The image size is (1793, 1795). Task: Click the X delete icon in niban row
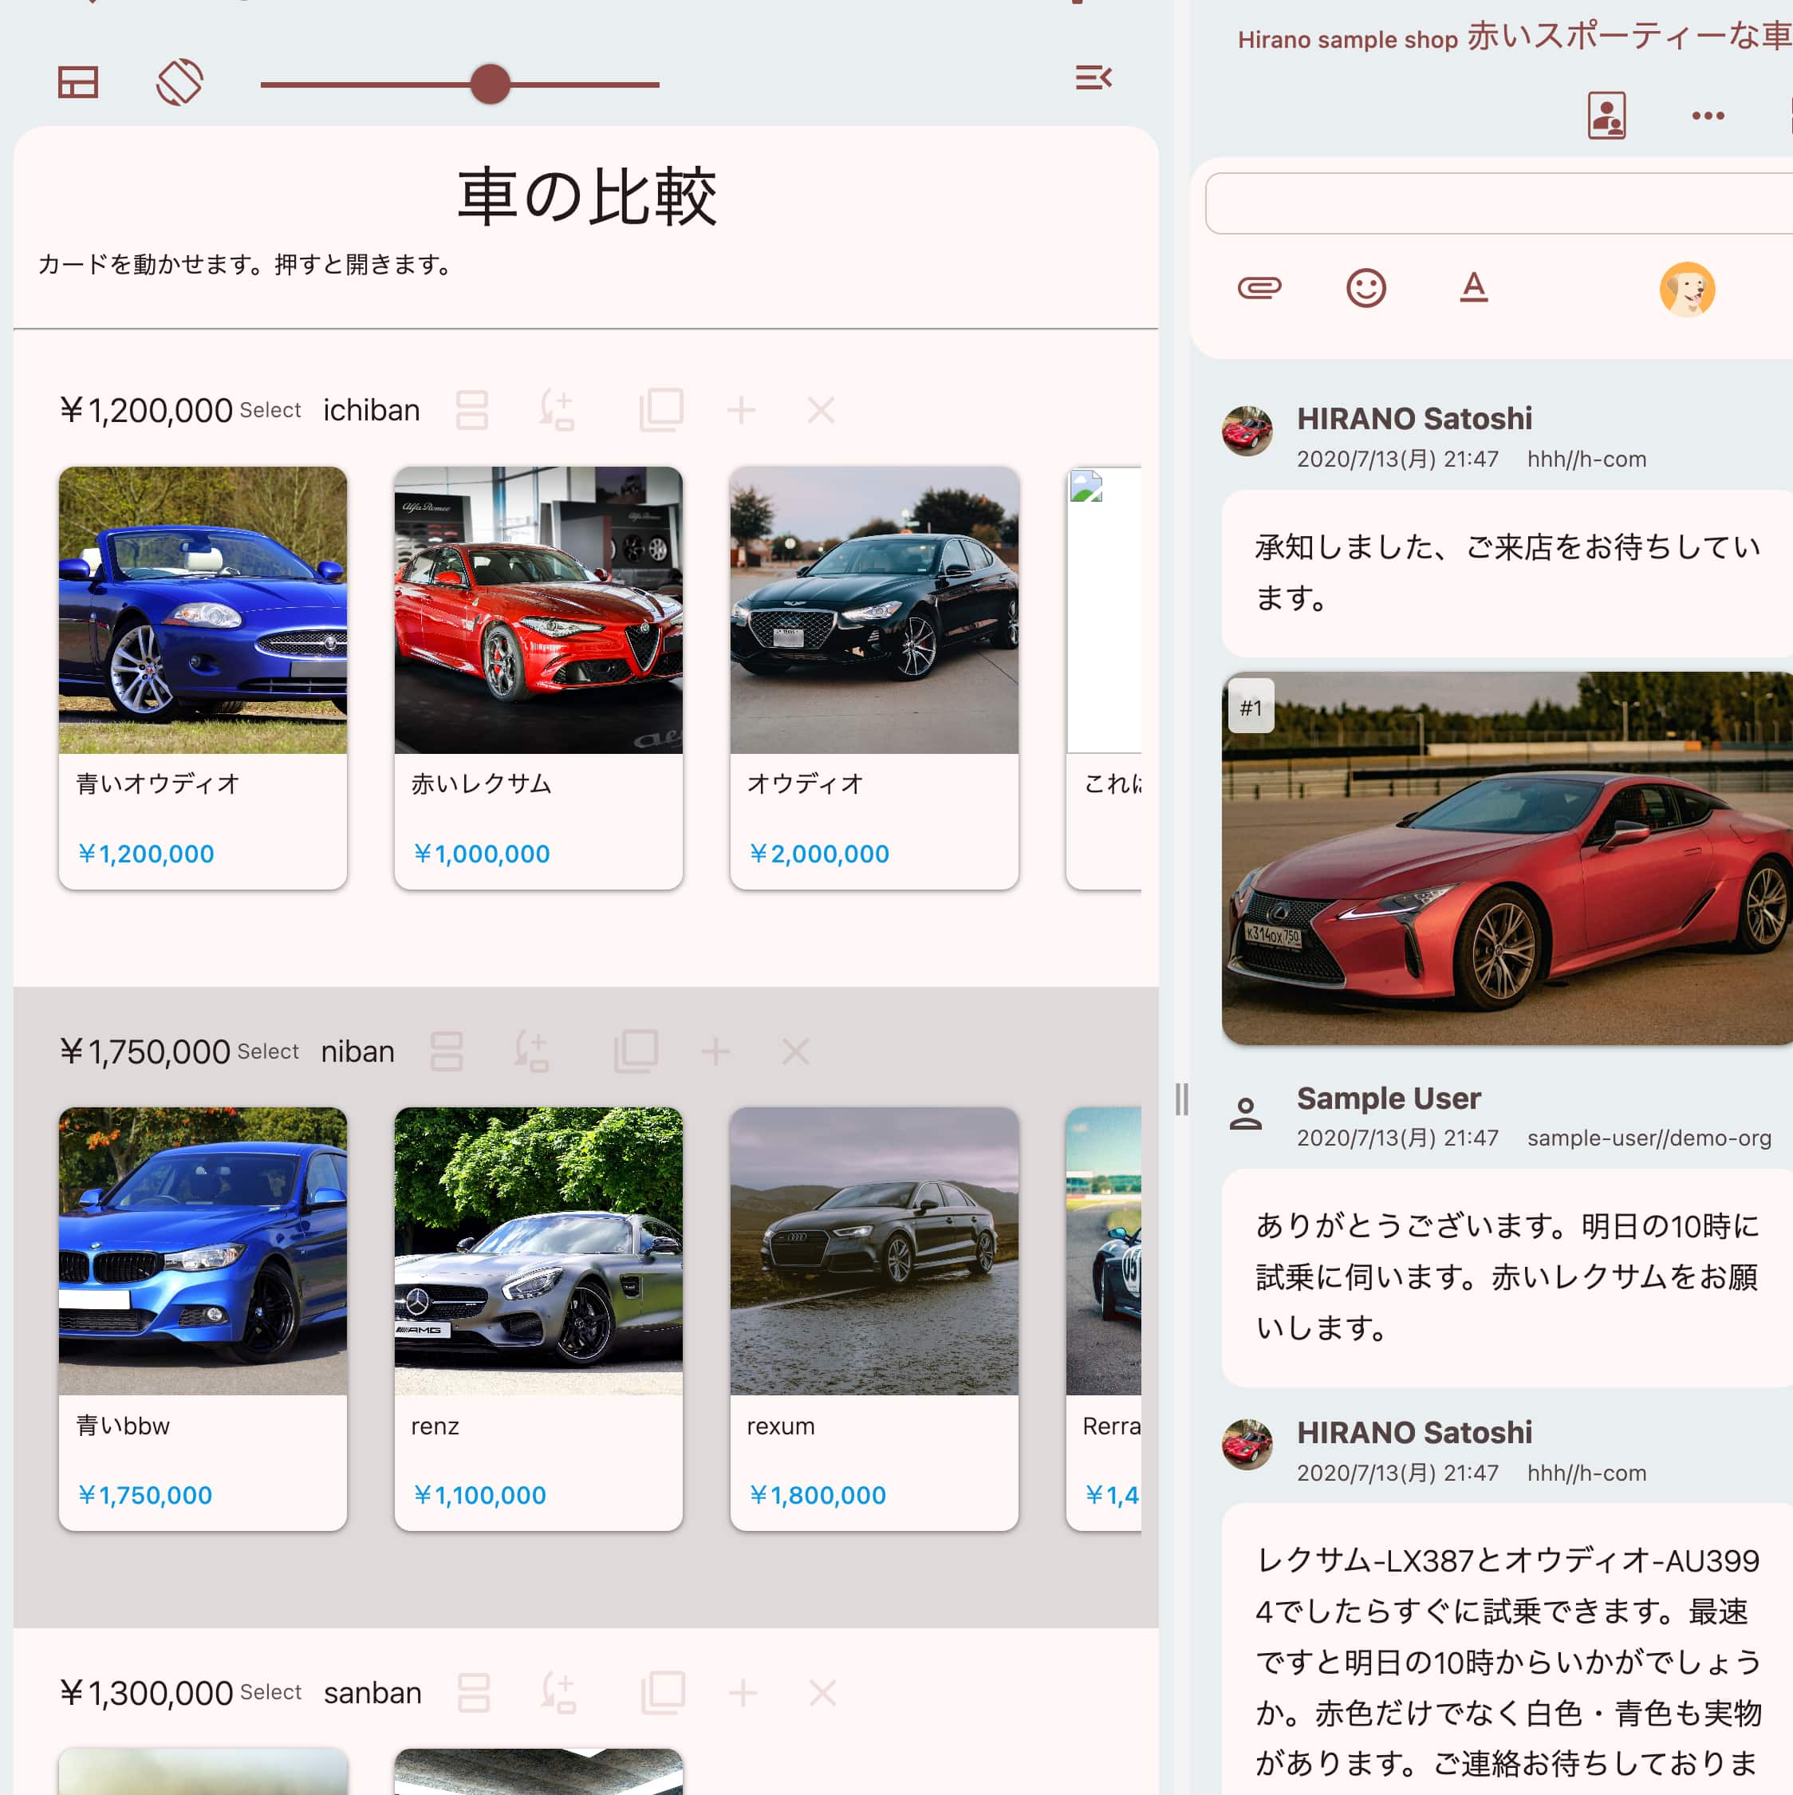[795, 1051]
